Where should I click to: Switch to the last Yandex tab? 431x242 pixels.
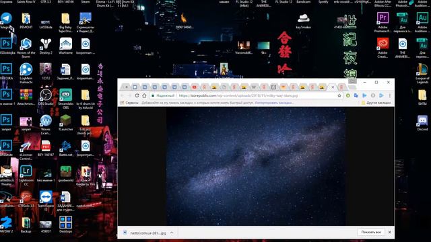click(x=341, y=87)
